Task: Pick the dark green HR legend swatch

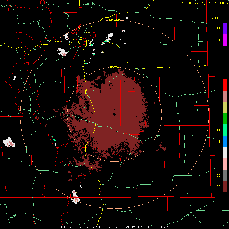Action: [x=225, y=119]
